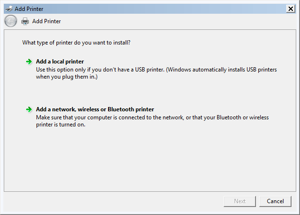
Task: Click the printer icon in the title bar
Action: pos(9,9)
